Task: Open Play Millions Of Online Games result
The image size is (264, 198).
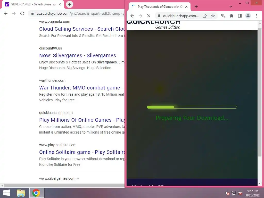Action: [x=82, y=120]
